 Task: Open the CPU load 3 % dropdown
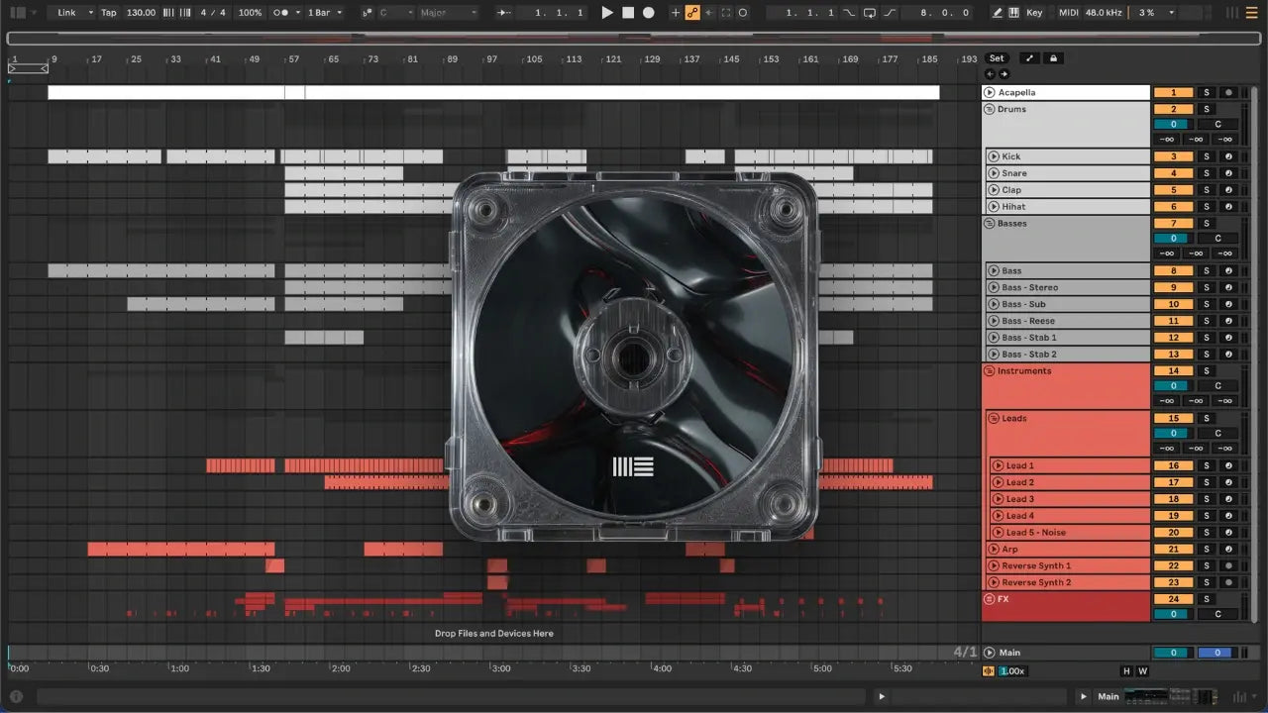point(1157,13)
